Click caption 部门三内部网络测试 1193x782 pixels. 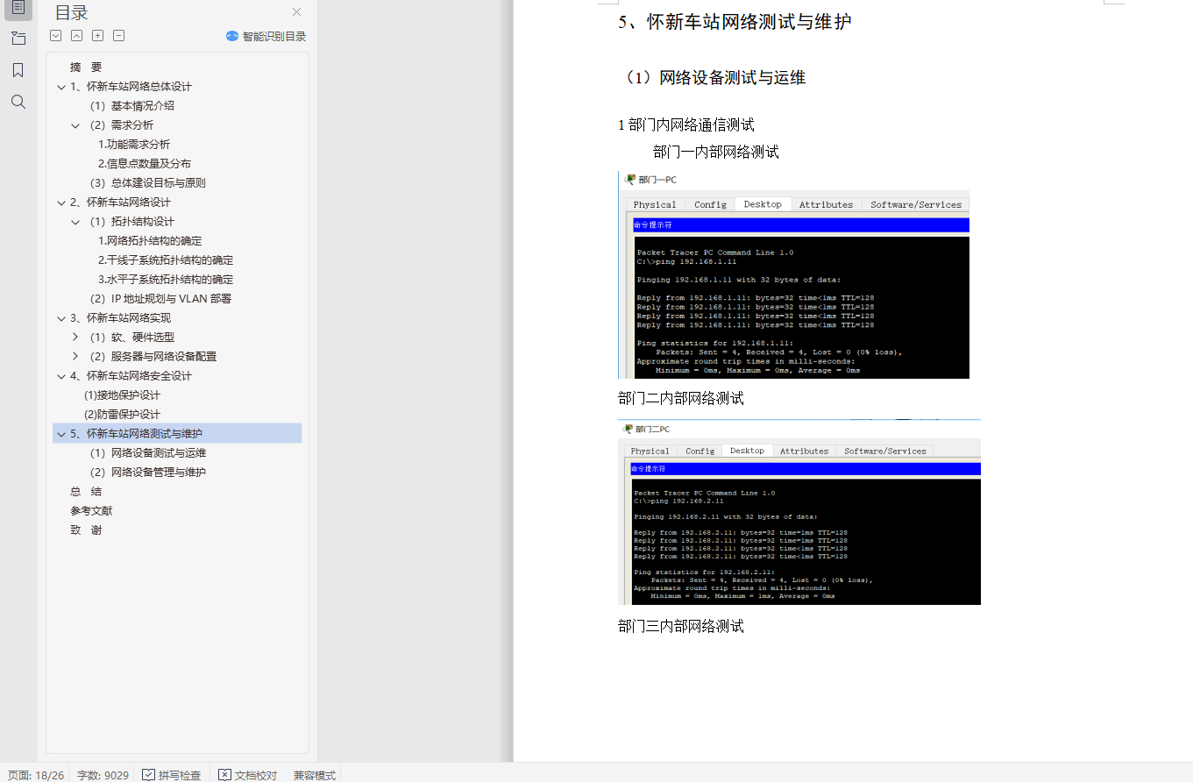(x=681, y=627)
